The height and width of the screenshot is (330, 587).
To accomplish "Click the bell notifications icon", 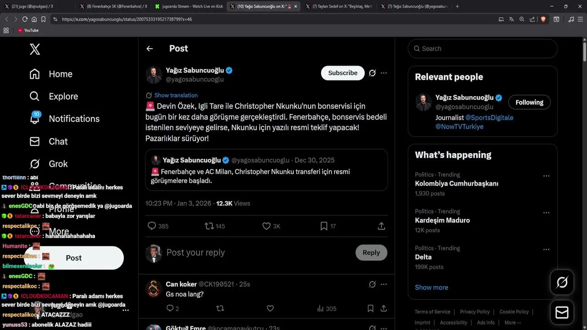I will tap(35, 118).
